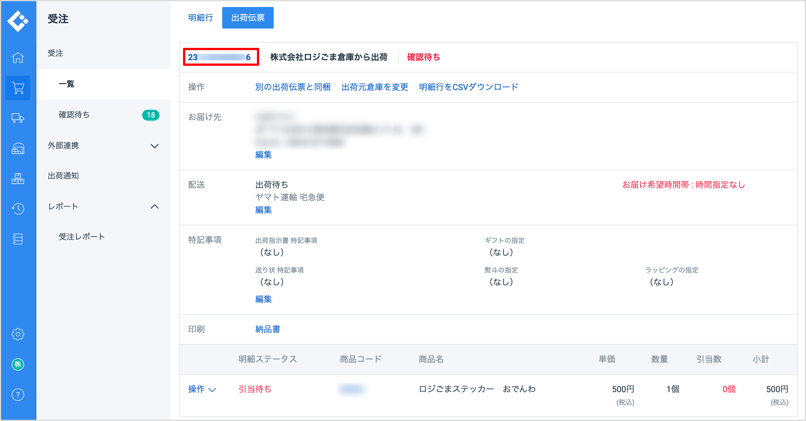Open the 操作 dropdown on item row
This screenshot has height=421, width=806.
(x=202, y=389)
